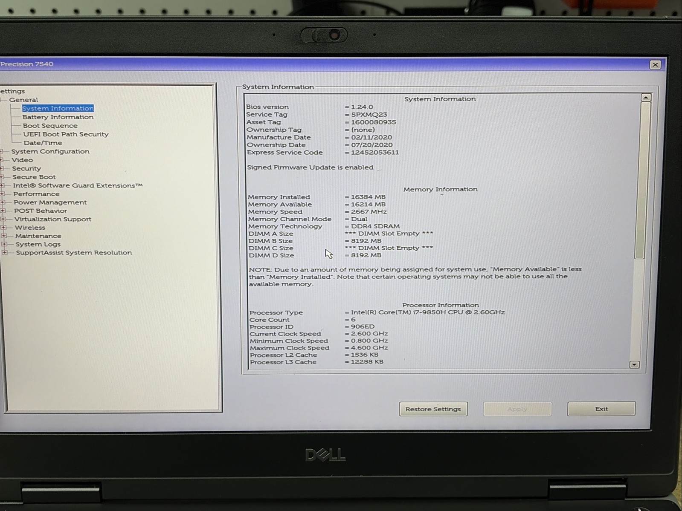Click the Service Tag value 5PXMQ23

pyautogui.click(x=369, y=115)
